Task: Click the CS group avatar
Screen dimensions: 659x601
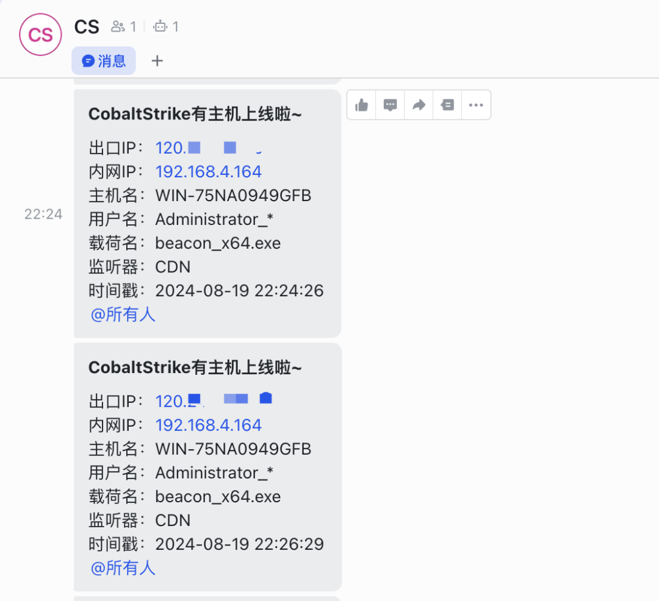Action: [x=40, y=34]
